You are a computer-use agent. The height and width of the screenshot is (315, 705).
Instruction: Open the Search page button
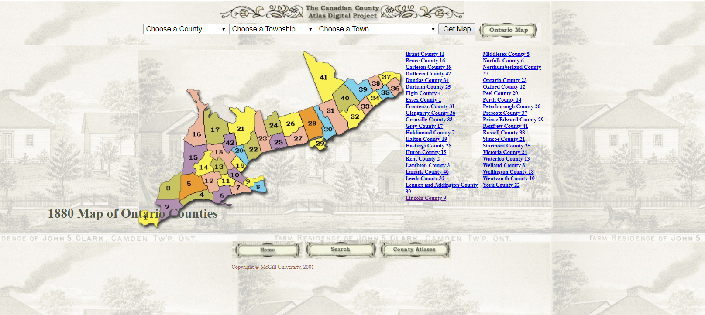[x=340, y=250]
